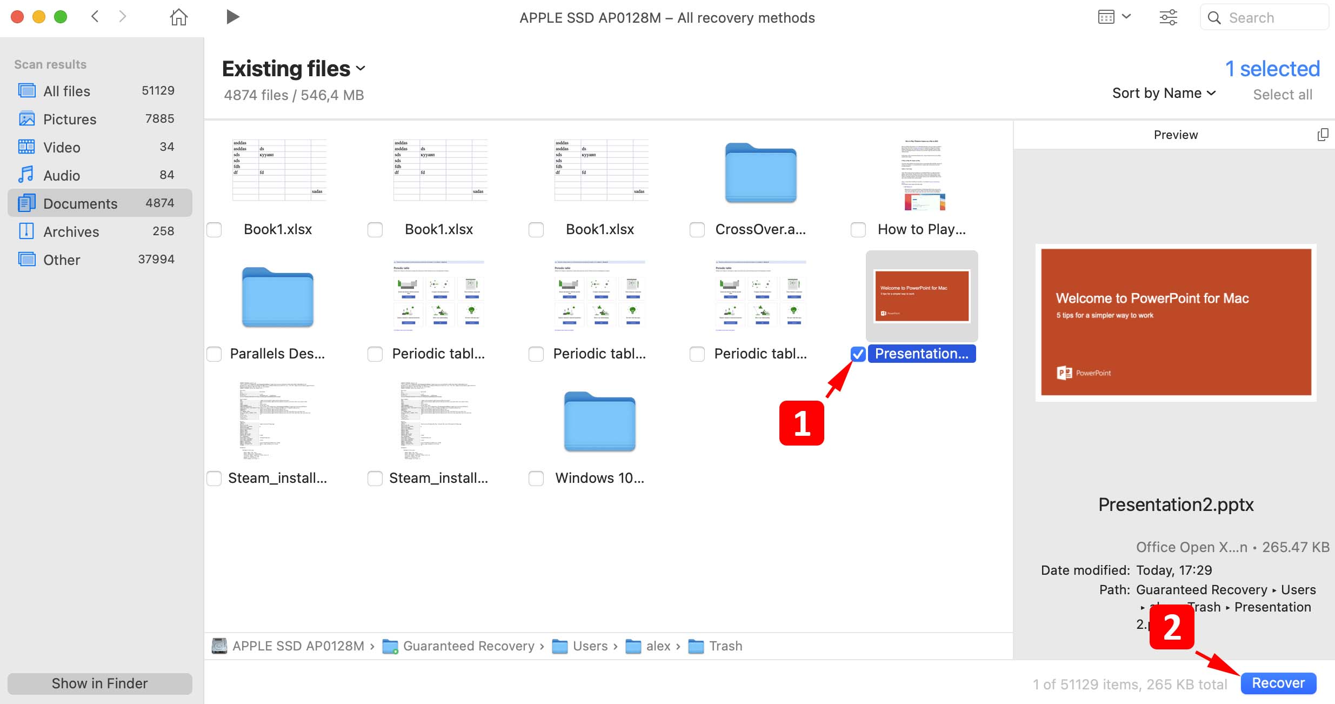Select the Presentation... slide thumbnail
The image size is (1335, 704).
(922, 296)
